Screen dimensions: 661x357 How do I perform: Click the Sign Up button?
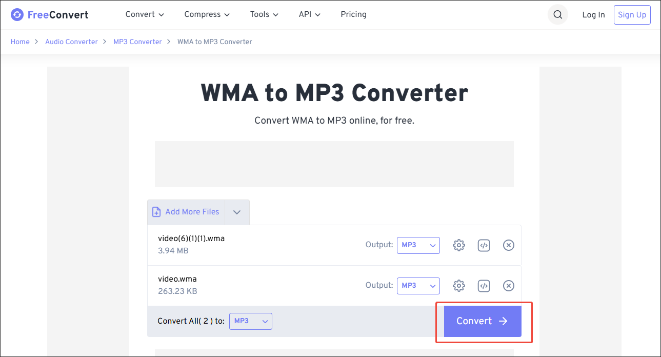(x=632, y=15)
